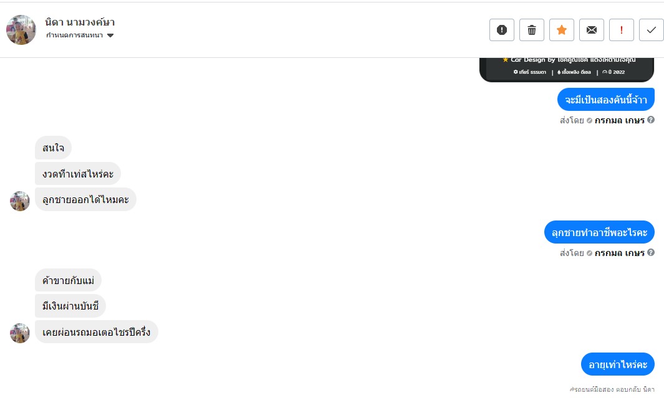Click help icon under จะมีเป็นสองคันนี้จ้า message

(x=651, y=120)
